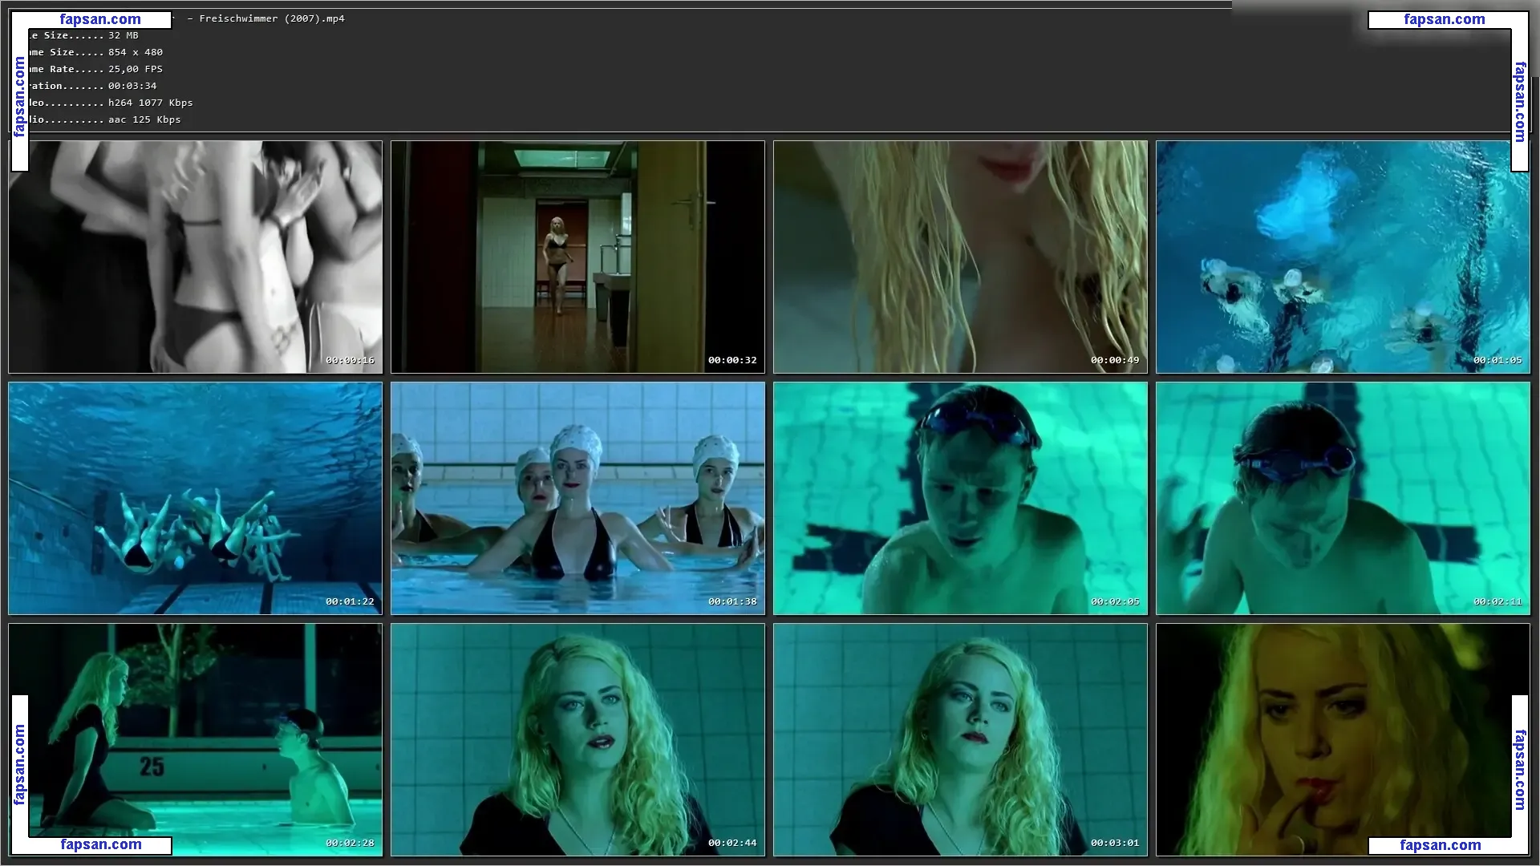The height and width of the screenshot is (866, 1540).
Task: Select the thumbnail stamped 00:02:11
Action: pos(1343,498)
